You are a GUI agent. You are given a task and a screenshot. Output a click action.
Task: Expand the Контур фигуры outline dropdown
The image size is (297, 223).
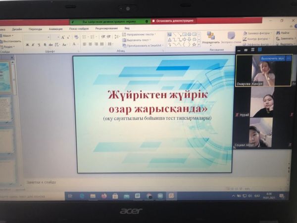coord(257,39)
